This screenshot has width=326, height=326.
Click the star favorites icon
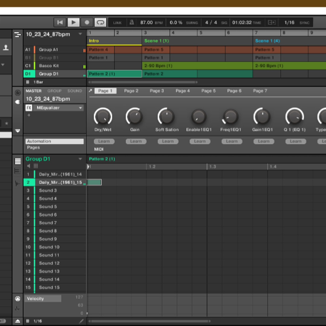6,123
